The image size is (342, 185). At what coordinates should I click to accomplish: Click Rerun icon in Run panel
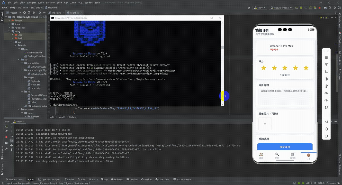point(6,127)
